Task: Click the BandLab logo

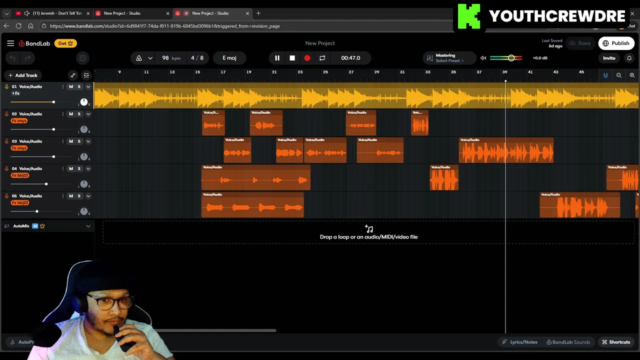Action: [34, 43]
